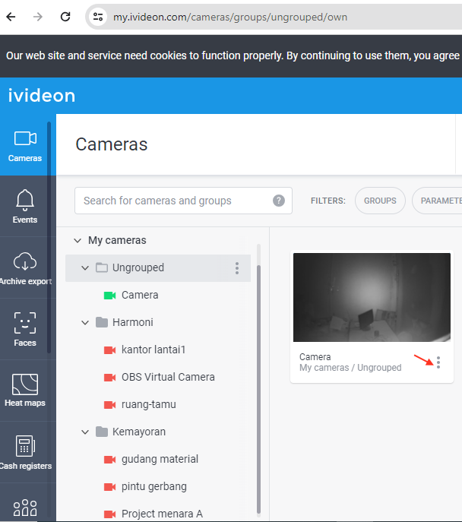This screenshot has width=462, height=522.
Task: Click red camera icon beside ruang-tamu
Action: 109,404
